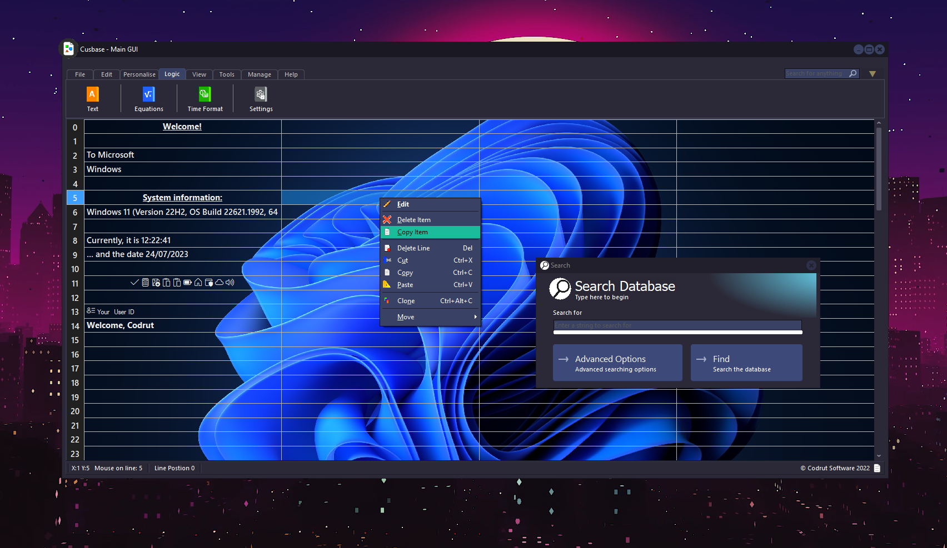Click the red X Delete Item icon
This screenshot has height=548, width=947.
387,220
